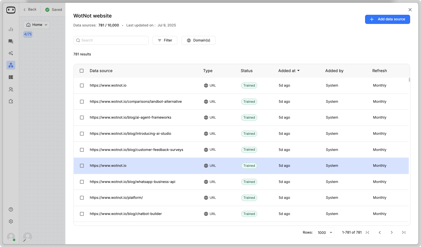
Task: Go to previous page of results
Action: pos(380,233)
